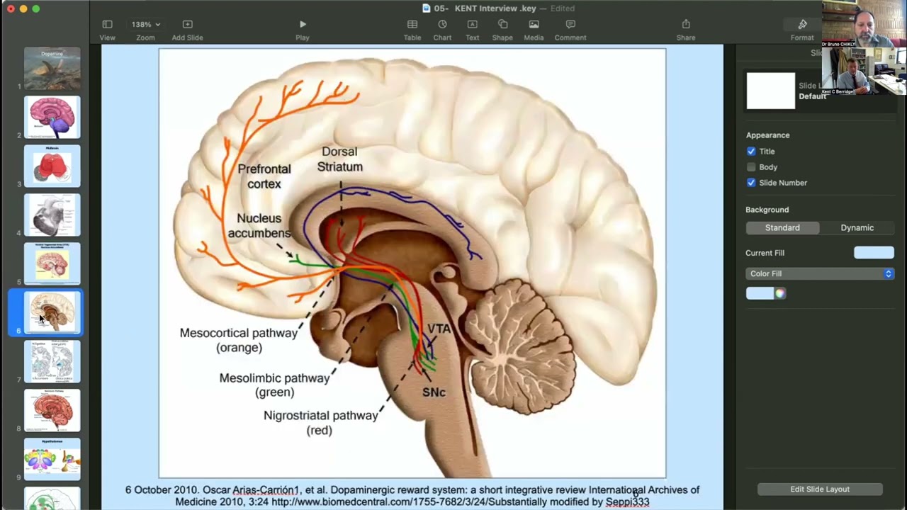
Task: Open the fill color well picker
Action: coord(760,293)
